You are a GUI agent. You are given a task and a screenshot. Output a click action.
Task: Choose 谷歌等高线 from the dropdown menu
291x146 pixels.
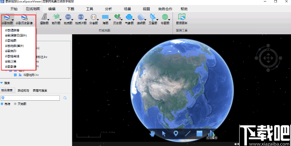tap(12, 56)
